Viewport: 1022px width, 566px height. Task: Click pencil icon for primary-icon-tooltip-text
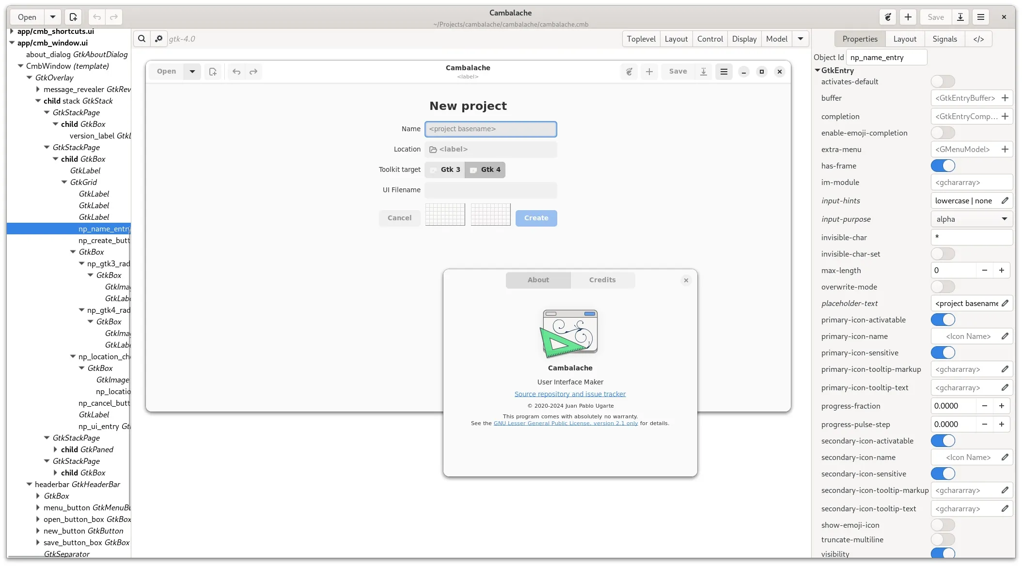1005,387
